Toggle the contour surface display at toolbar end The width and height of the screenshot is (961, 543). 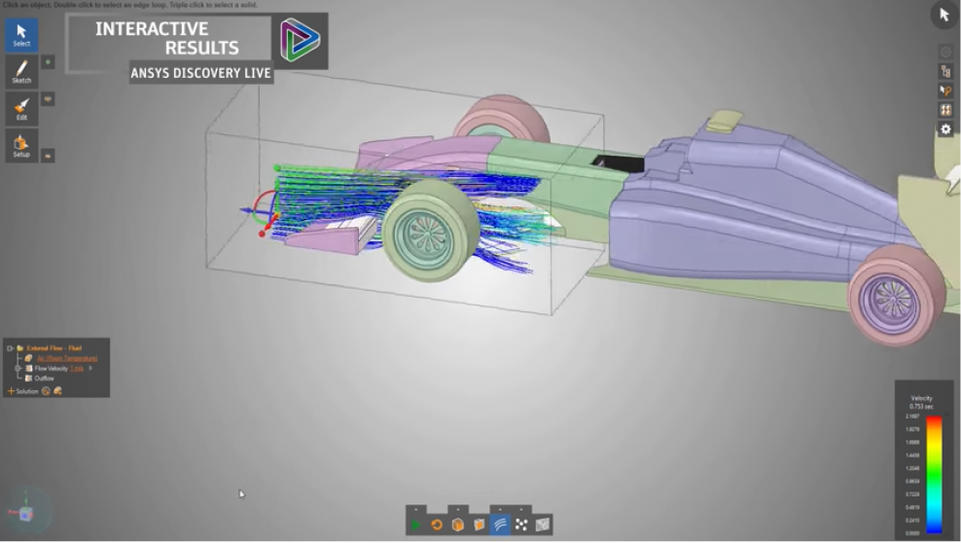543,525
